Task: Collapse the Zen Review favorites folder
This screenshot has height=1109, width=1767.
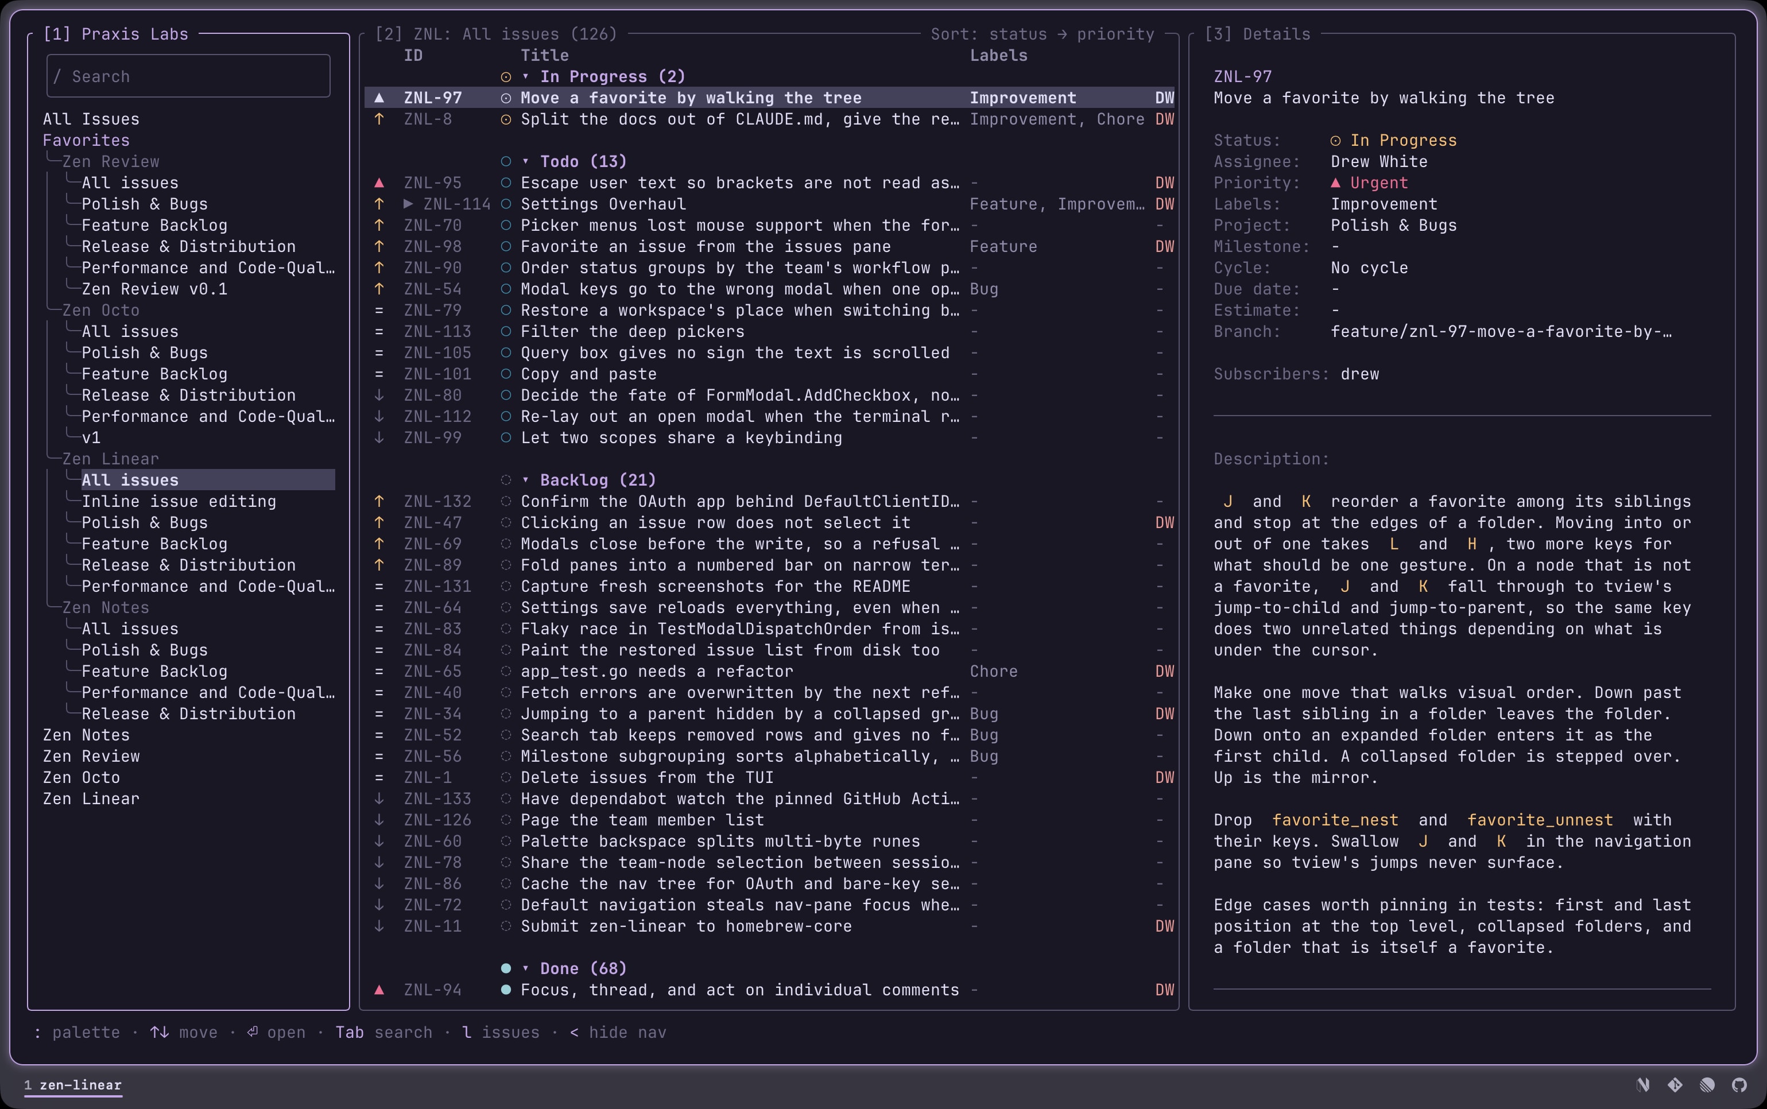Action: coord(111,161)
